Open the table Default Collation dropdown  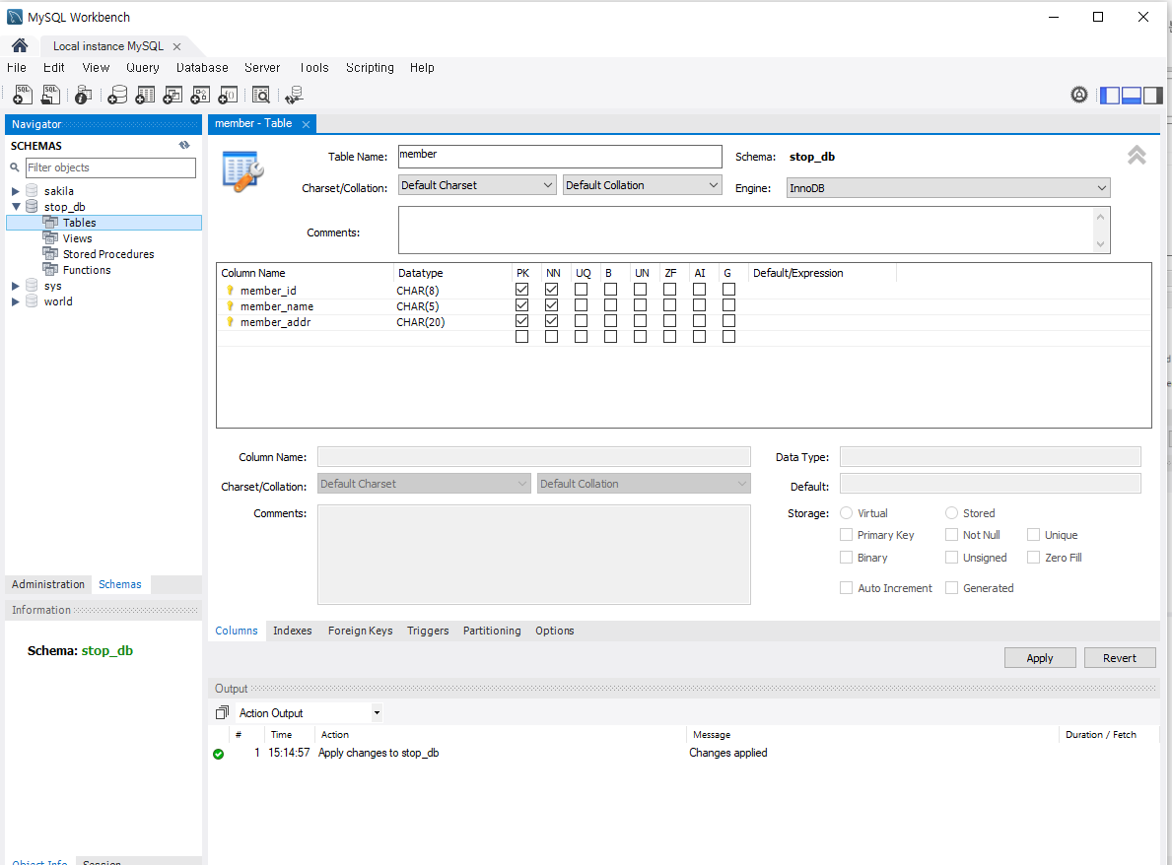[x=642, y=185]
